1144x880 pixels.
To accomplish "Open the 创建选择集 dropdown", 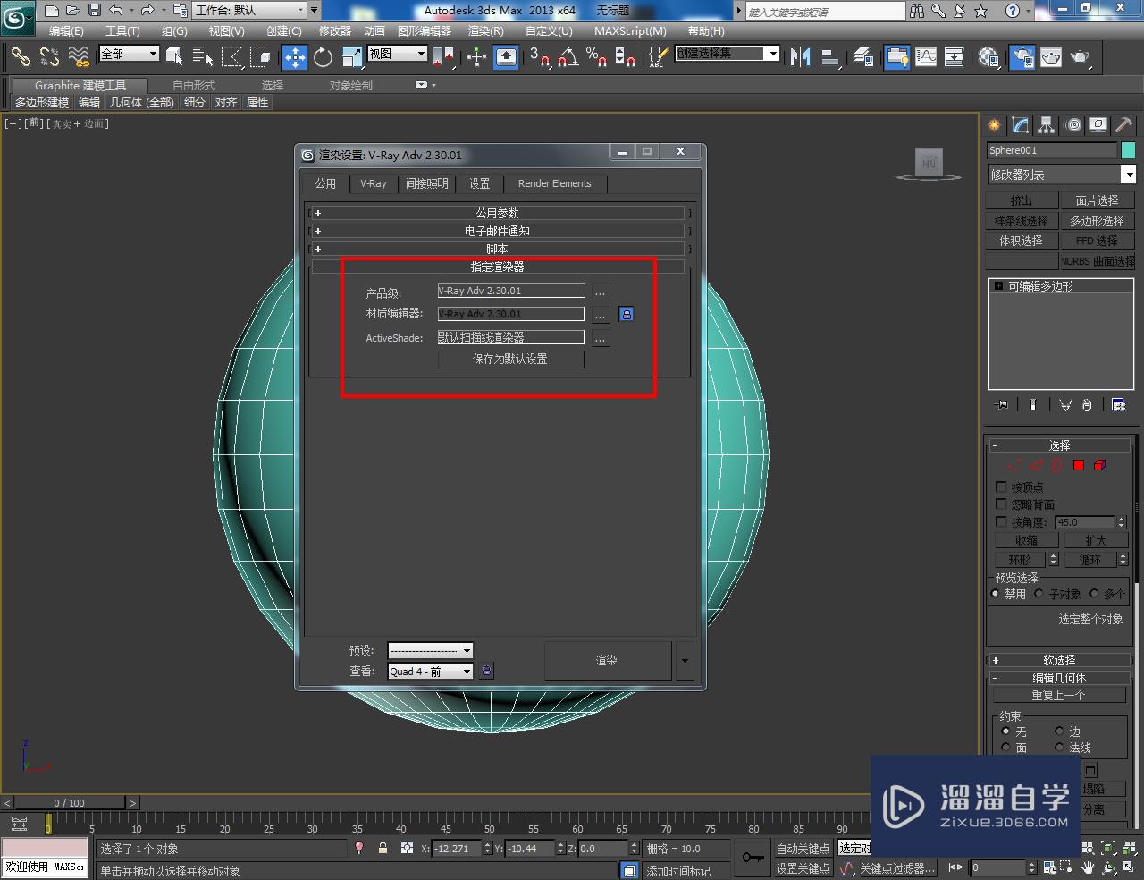I will 728,54.
